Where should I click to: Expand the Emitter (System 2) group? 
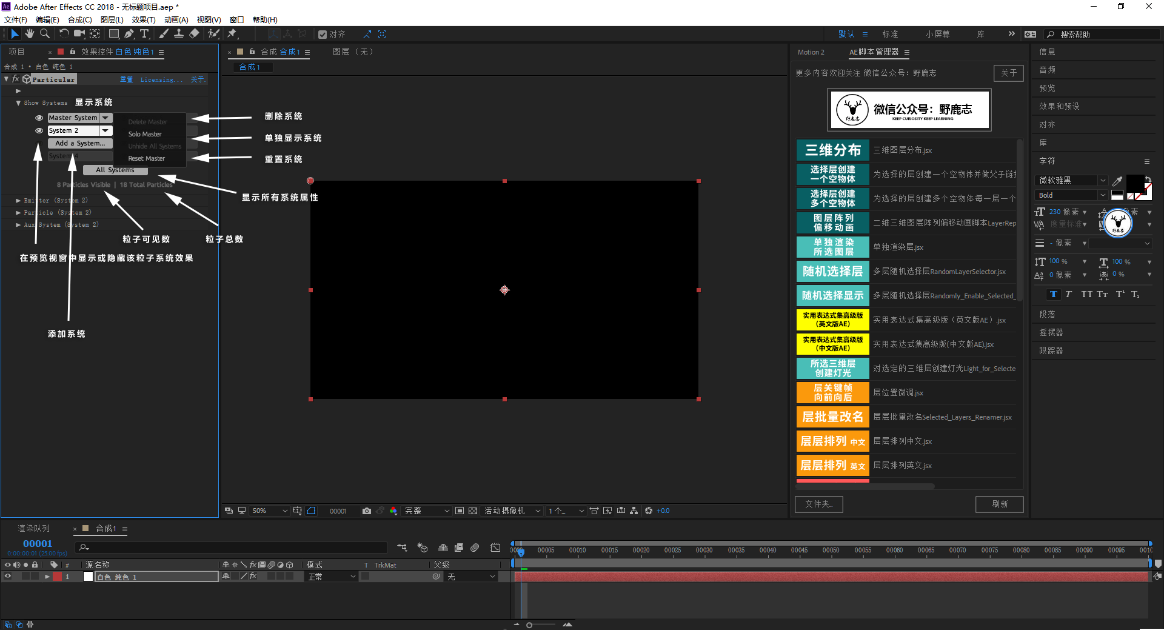click(18, 200)
